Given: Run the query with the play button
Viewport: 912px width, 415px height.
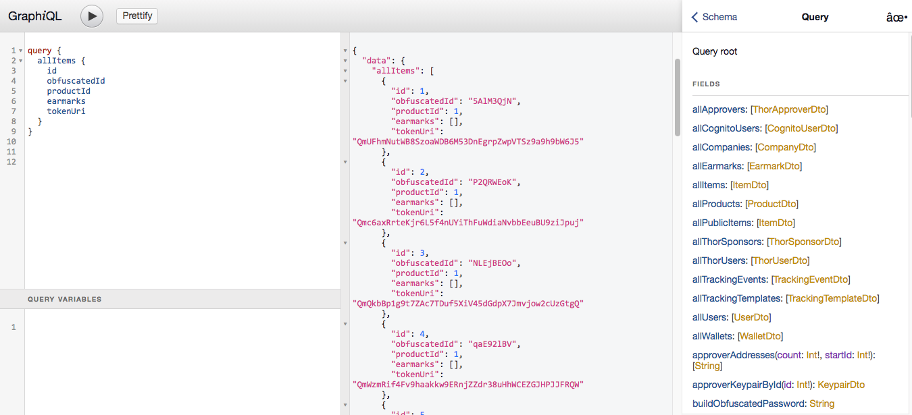Looking at the screenshot, I should pos(92,16).
